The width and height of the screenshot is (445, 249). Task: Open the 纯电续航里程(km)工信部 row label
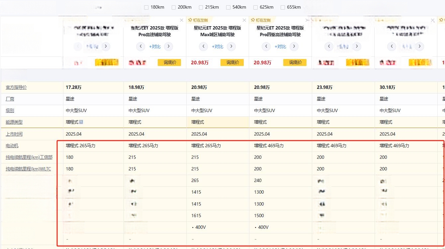[29, 157]
